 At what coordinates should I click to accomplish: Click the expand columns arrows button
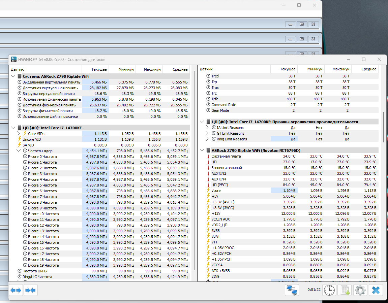coord(16,290)
